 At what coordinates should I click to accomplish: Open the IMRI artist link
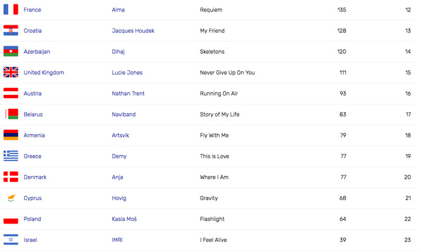pyautogui.click(x=117, y=240)
